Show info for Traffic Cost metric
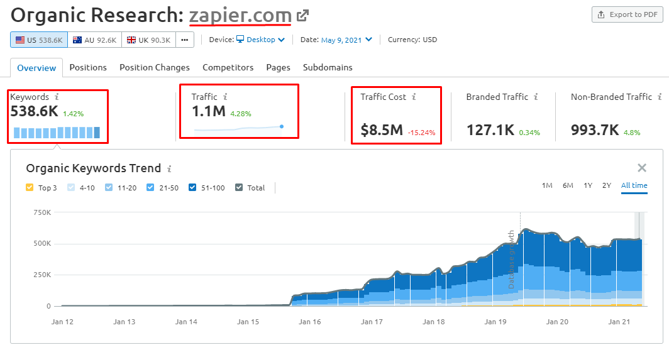 [414, 97]
